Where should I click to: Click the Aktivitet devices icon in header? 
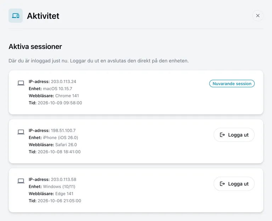tap(16, 16)
